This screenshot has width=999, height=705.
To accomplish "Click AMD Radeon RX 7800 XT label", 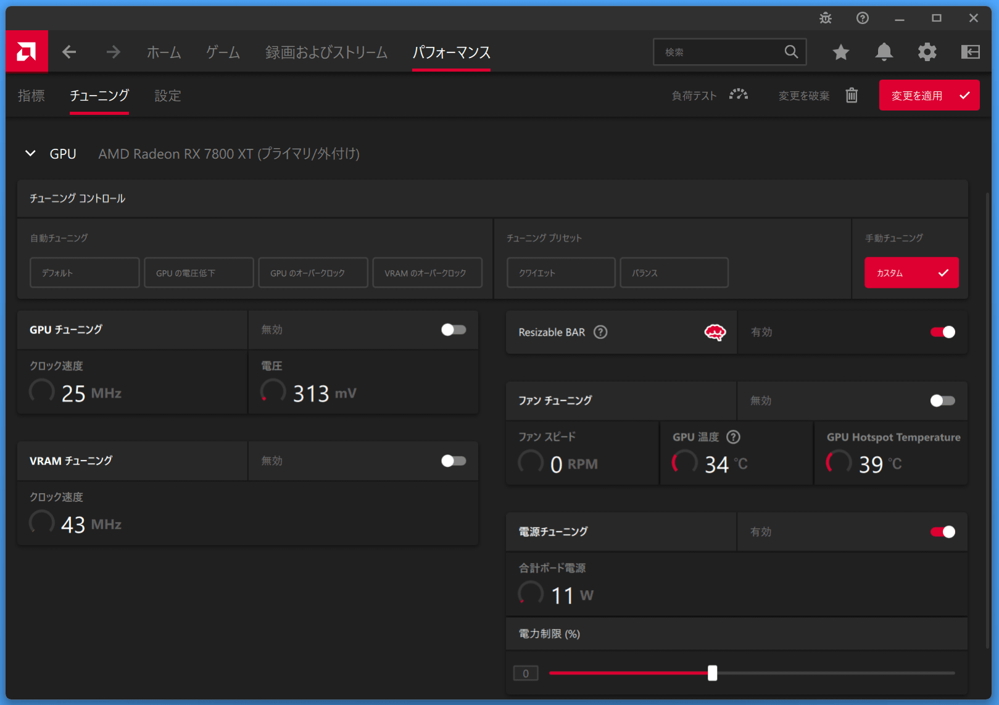I will [229, 154].
